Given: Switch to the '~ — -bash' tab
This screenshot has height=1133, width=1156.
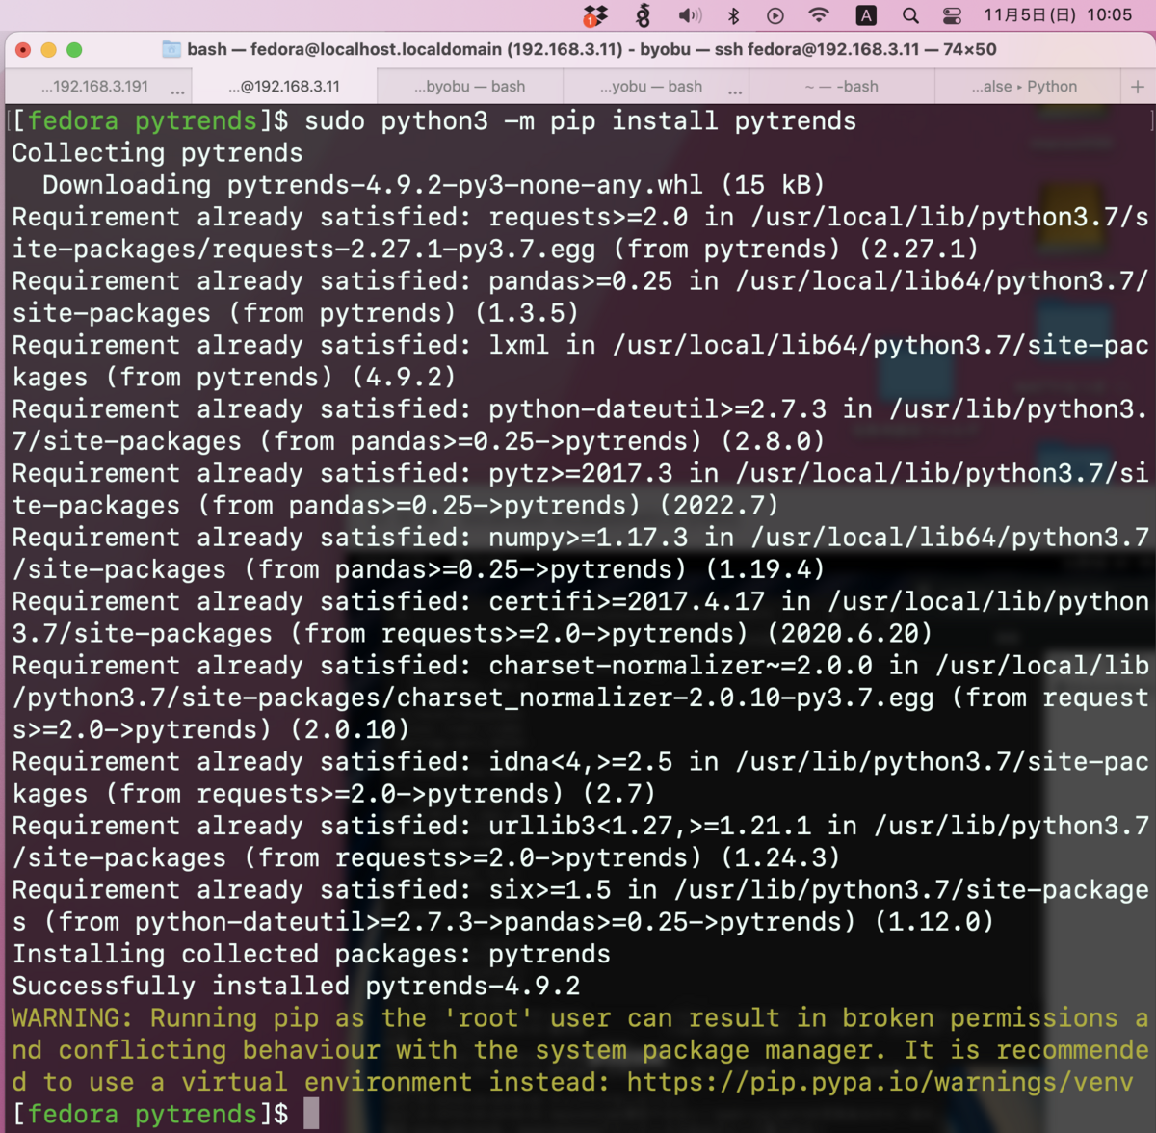Looking at the screenshot, I should tap(844, 86).
